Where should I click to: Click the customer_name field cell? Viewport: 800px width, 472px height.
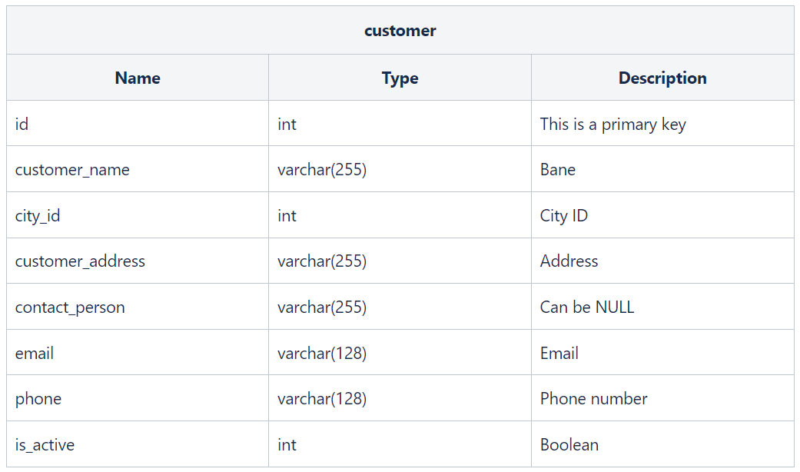tap(138, 169)
